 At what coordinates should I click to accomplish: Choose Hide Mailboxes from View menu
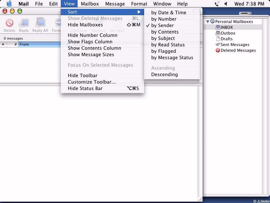103,25
